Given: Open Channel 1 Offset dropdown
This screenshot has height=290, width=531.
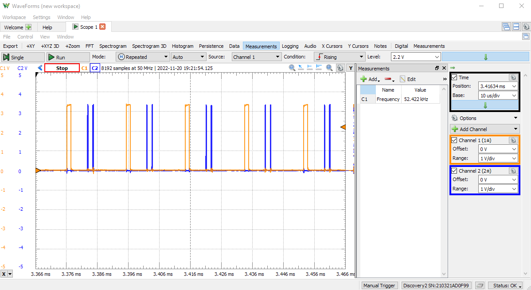Looking at the screenshot, I should coord(498,149).
